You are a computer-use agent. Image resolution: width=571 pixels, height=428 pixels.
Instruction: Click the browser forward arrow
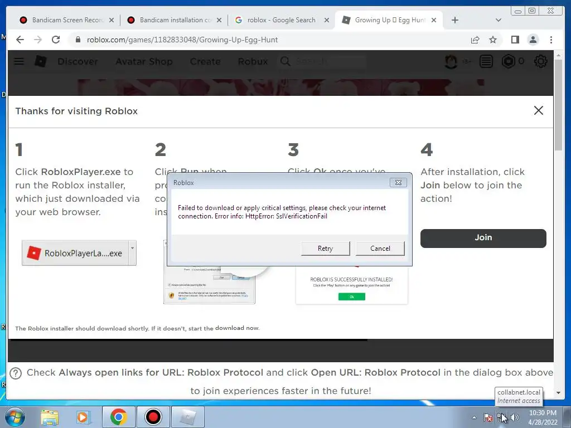pos(38,40)
